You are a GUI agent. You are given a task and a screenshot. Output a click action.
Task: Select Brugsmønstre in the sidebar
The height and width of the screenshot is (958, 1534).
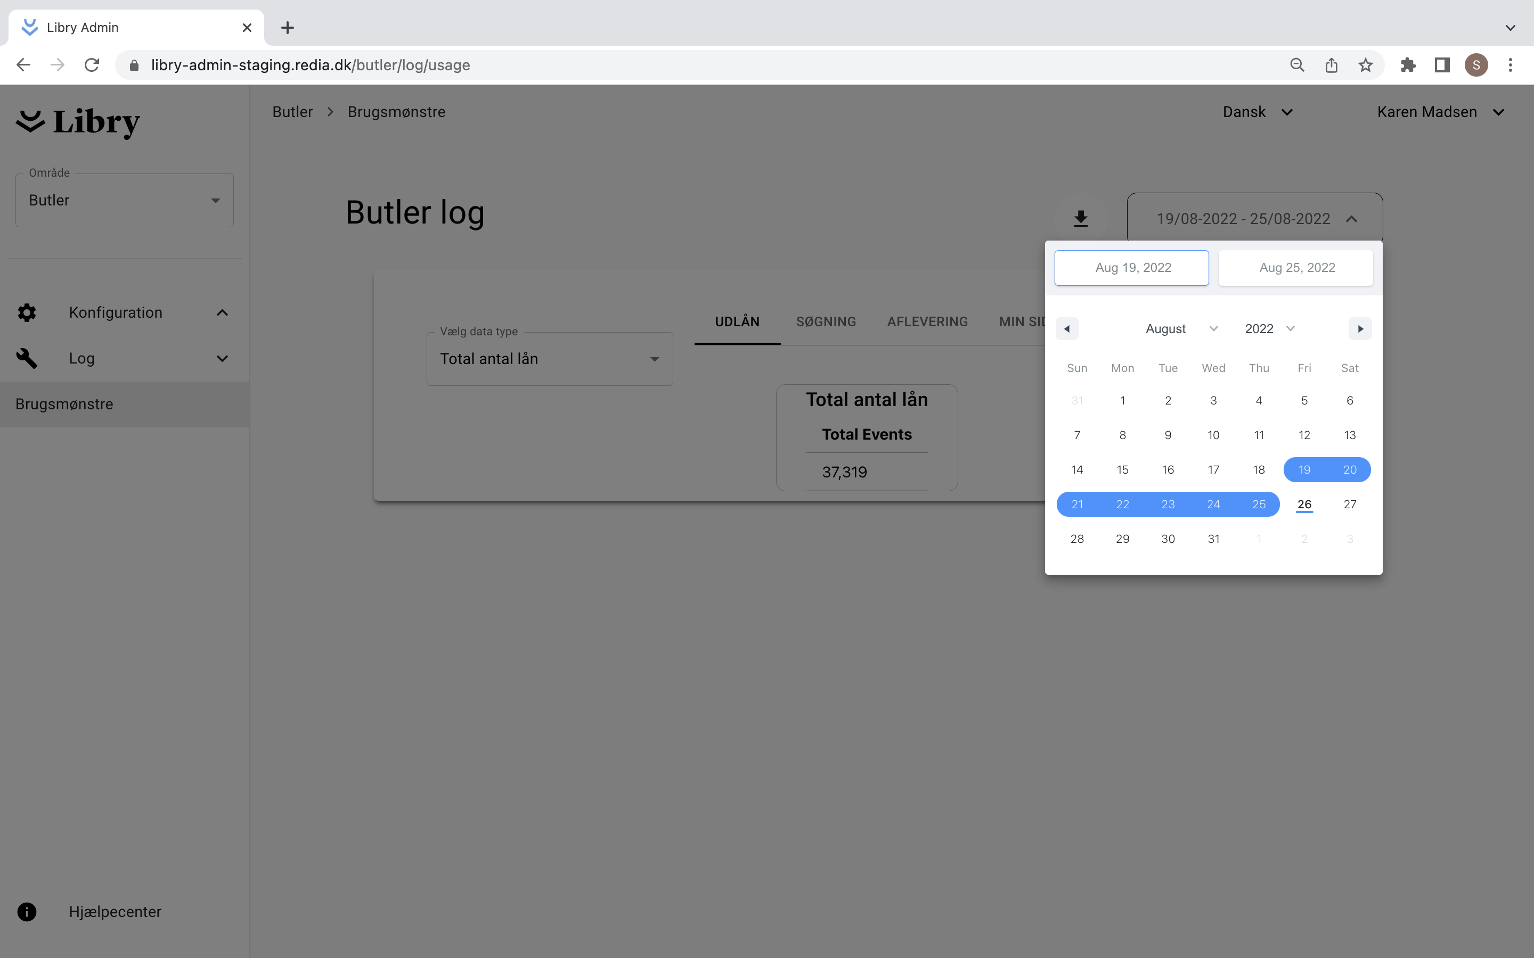(x=64, y=404)
